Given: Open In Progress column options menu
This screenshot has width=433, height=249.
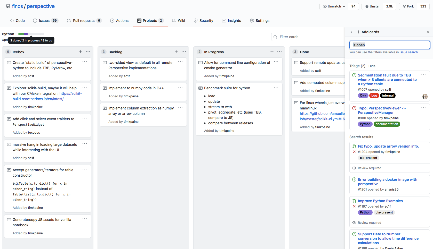Looking at the screenshot, I should click(279, 52).
